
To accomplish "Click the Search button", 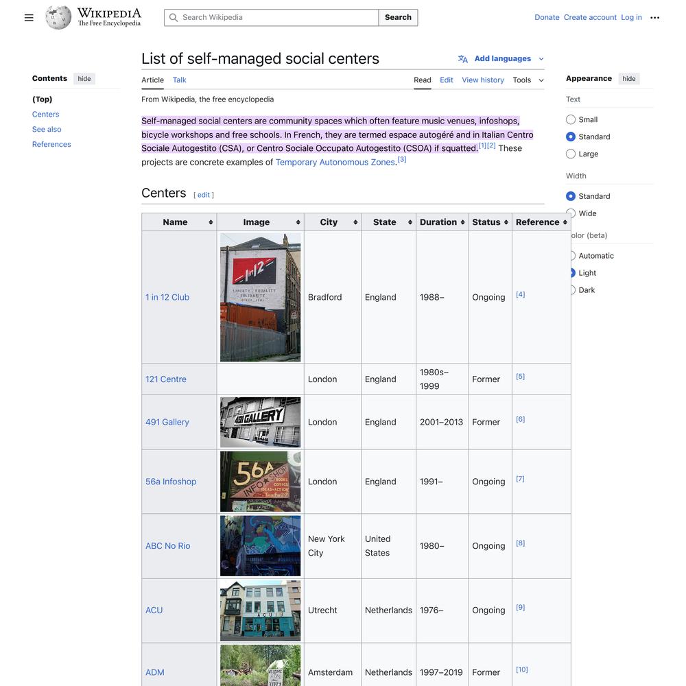I will 398,18.
